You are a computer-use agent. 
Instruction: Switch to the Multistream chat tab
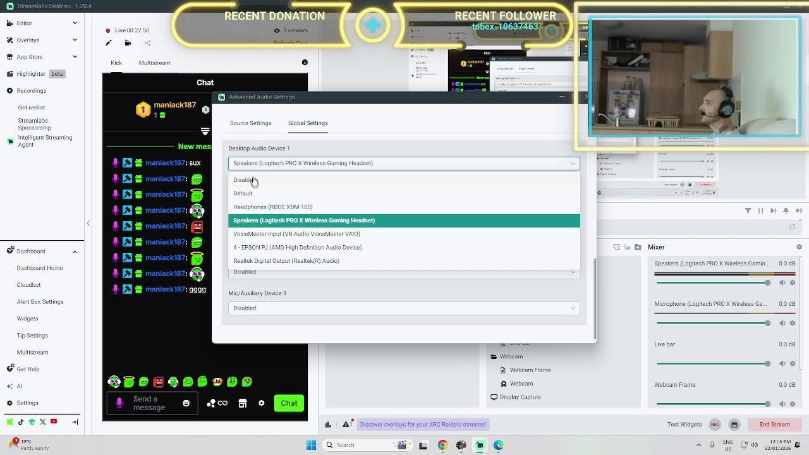tap(155, 63)
